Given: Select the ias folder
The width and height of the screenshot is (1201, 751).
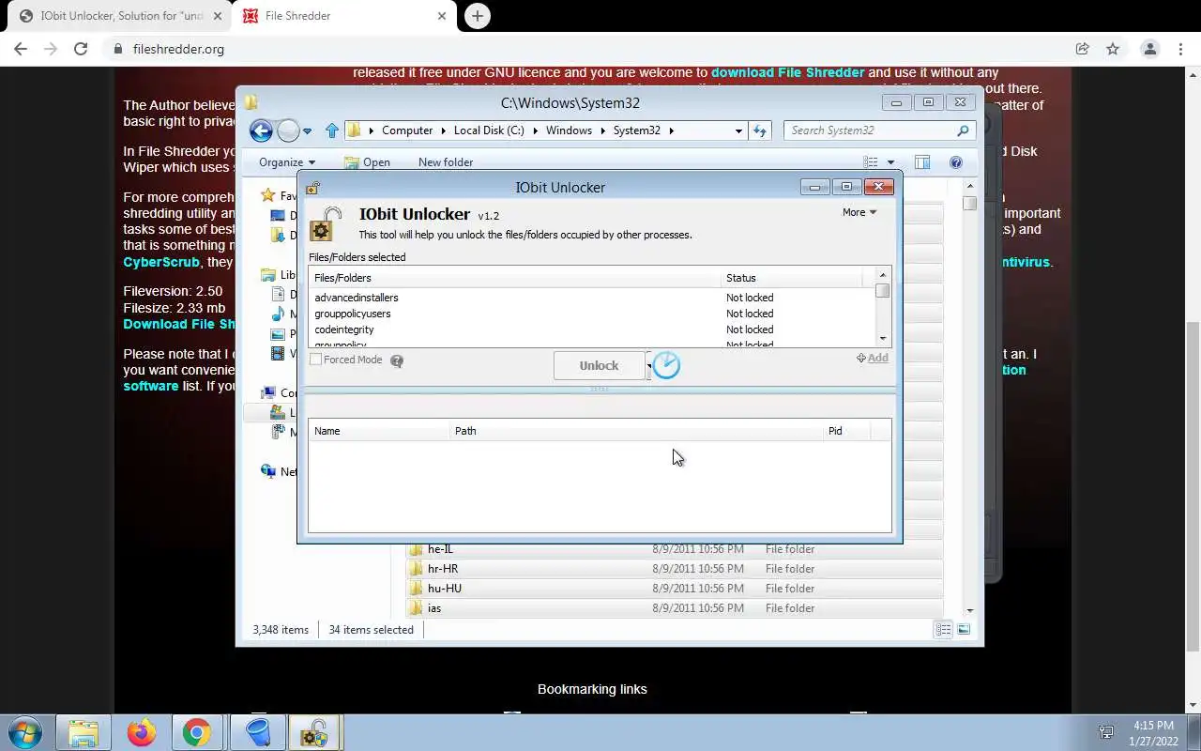Looking at the screenshot, I should 675,608.
